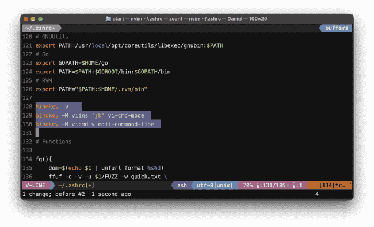Screen dimensions: 374x227
Task: Click the folder icon in window title
Action: pos(108,19)
